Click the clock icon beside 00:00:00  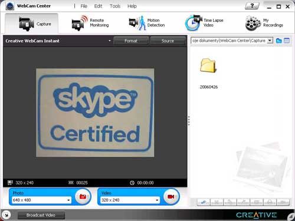click(132, 183)
